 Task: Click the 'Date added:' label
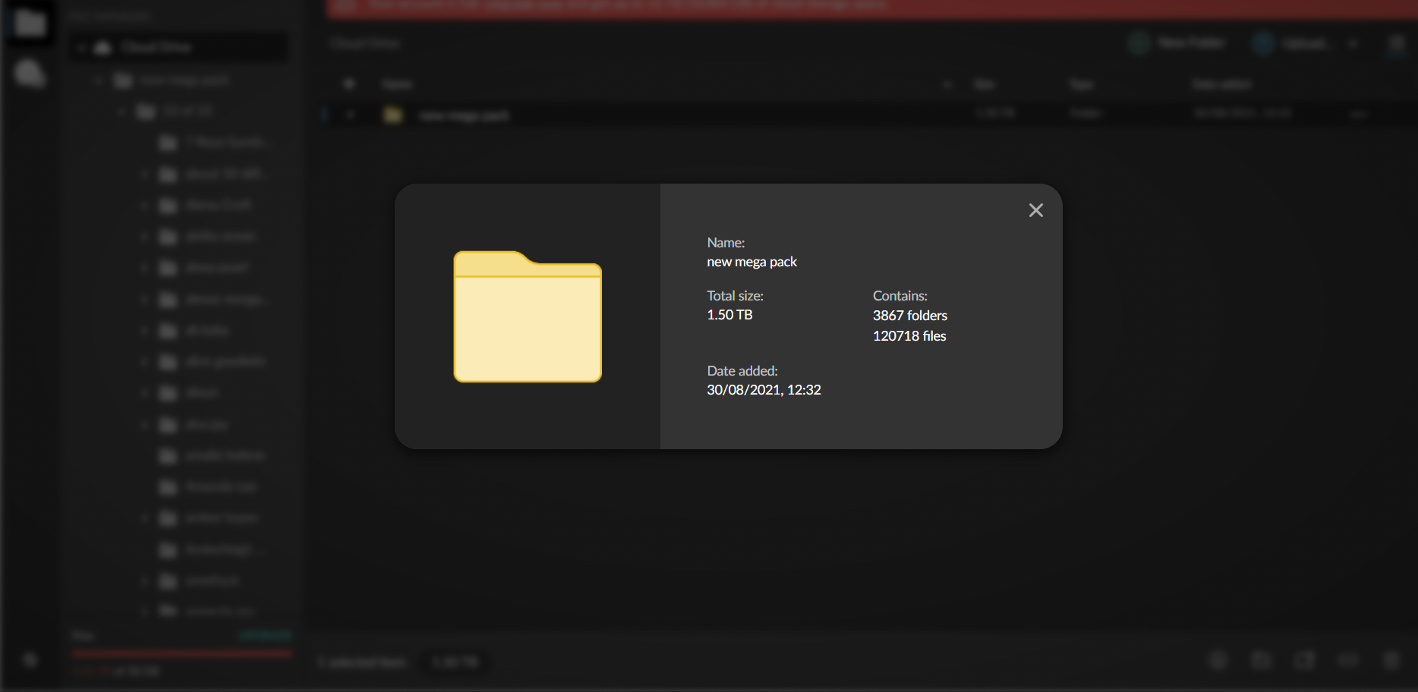pyautogui.click(x=742, y=371)
